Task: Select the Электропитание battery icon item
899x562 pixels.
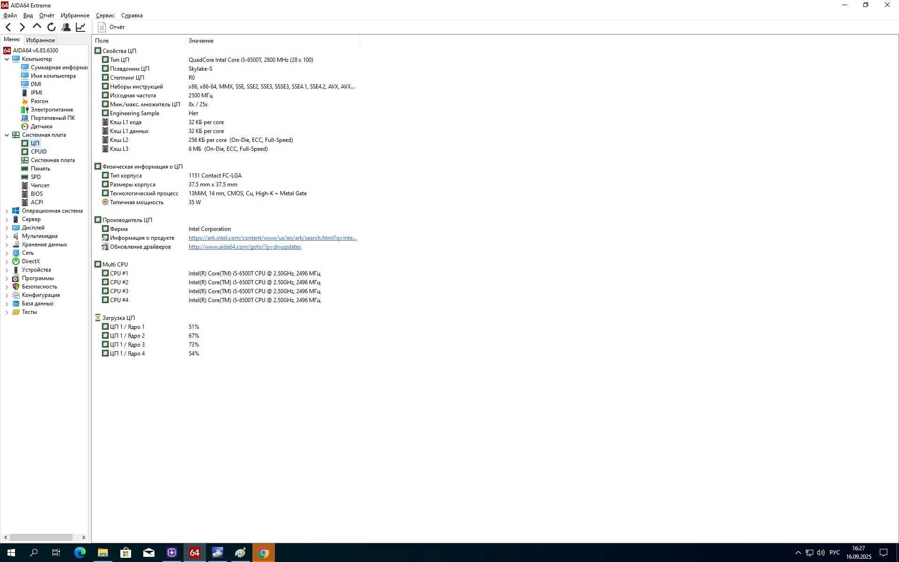Action: pos(47,110)
